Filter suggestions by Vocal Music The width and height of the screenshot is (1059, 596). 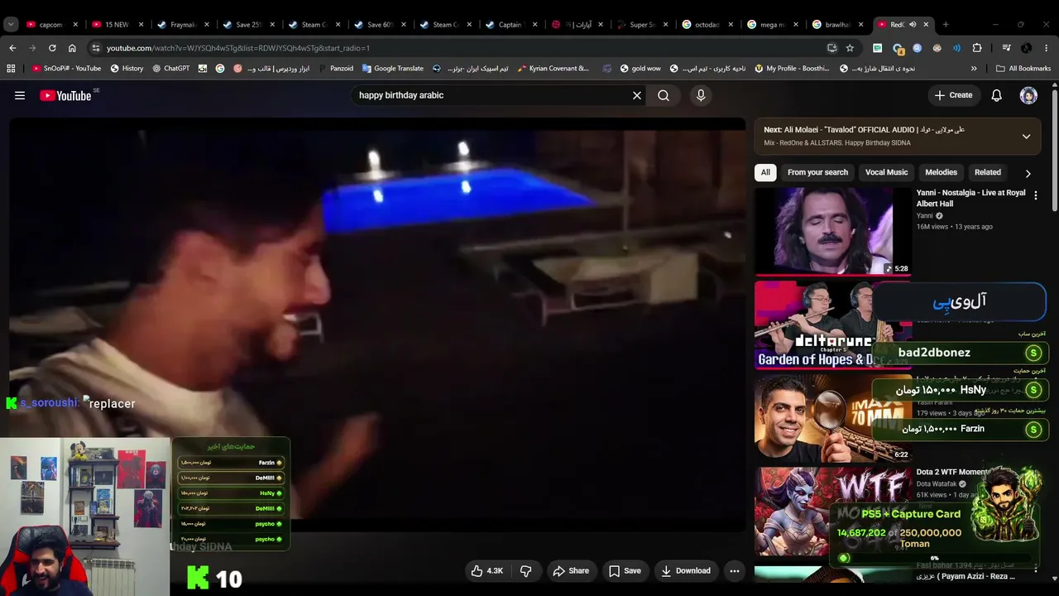click(x=886, y=172)
